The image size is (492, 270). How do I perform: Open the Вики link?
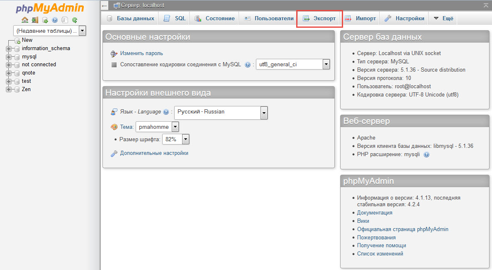click(x=363, y=221)
